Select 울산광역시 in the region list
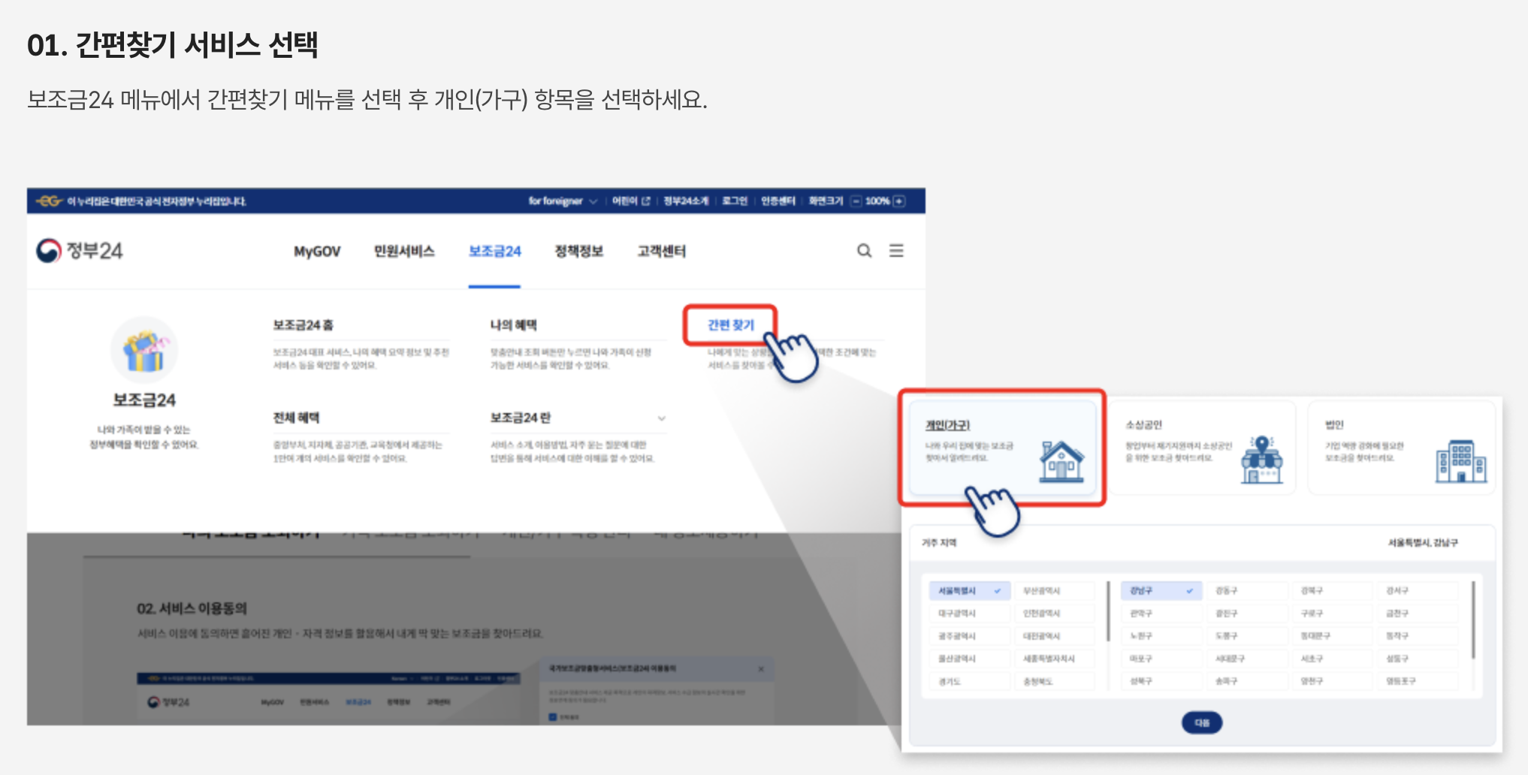The width and height of the screenshot is (1528, 775). 970,659
